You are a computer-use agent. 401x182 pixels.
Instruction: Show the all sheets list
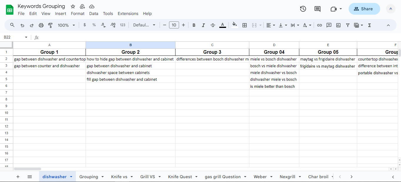click(x=30, y=177)
